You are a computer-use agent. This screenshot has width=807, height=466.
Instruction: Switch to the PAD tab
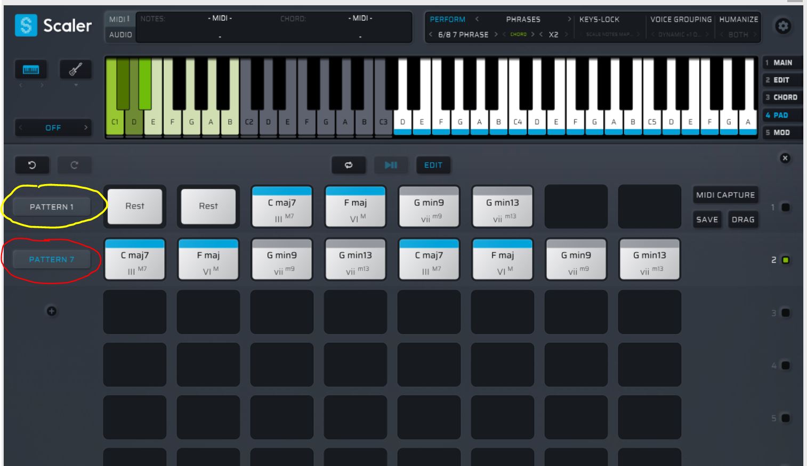pos(782,115)
